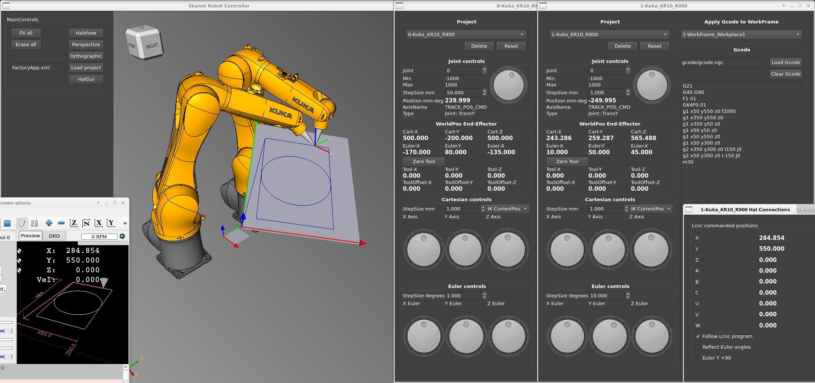This screenshot has height=383, width=815.
Task: Click the Hal Connections window menu icon
Action: click(689, 209)
